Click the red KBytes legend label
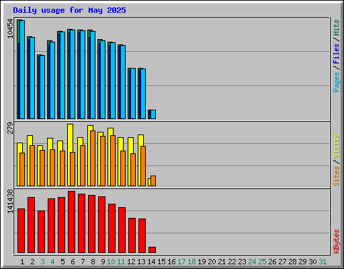This screenshot has width=344, height=269. [x=336, y=241]
